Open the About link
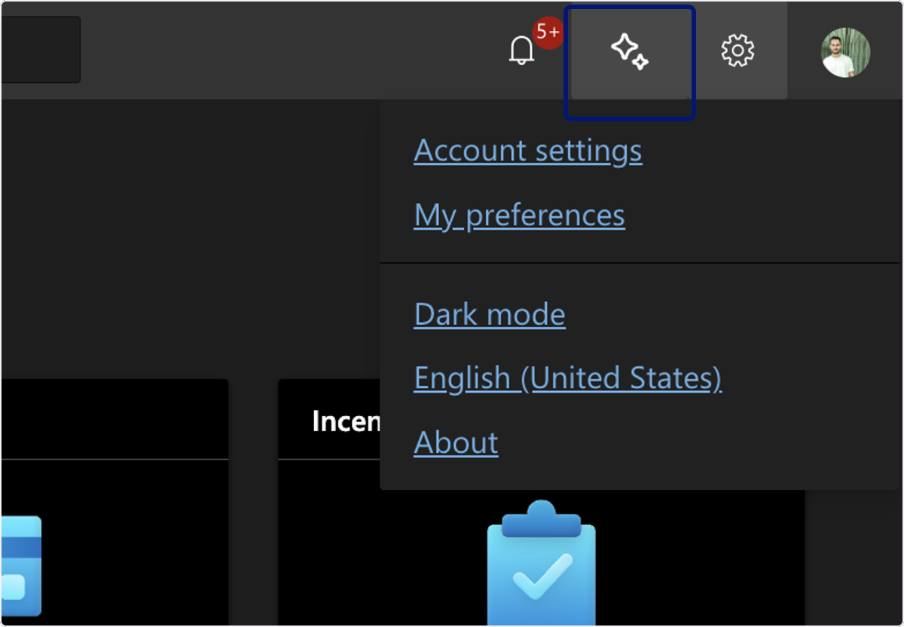Screen dimensions: 904x627 pyautogui.click(x=456, y=442)
